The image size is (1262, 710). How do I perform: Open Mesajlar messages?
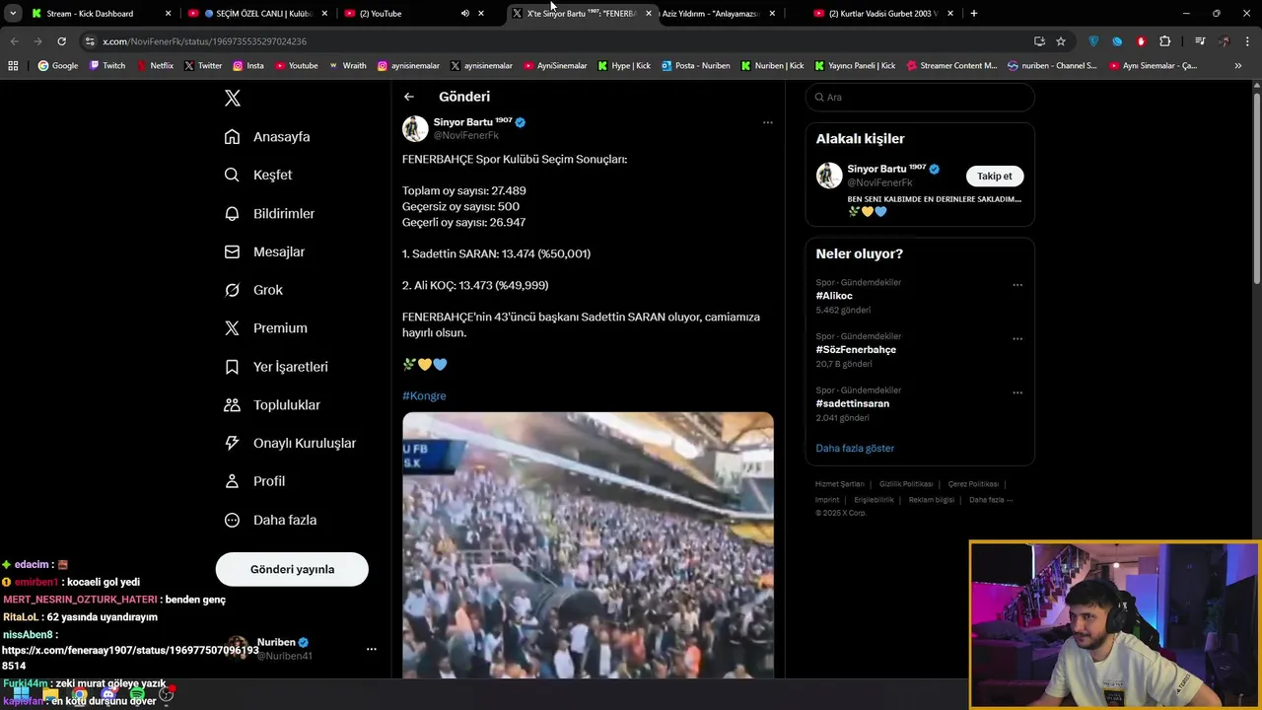(264, 251)
